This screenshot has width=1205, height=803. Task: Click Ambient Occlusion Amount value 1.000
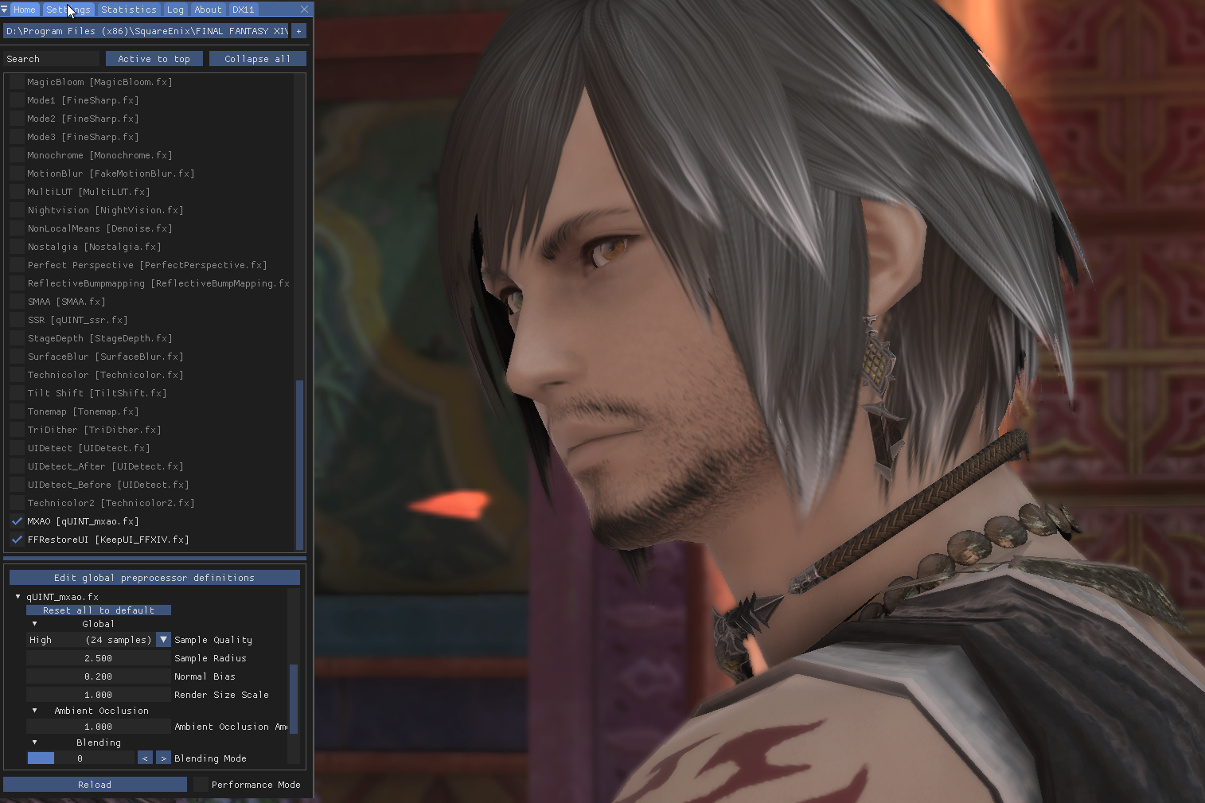[x=98, y=727]
